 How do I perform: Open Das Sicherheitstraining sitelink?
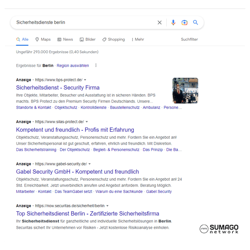pyautogui.click(x=36, y=150)
